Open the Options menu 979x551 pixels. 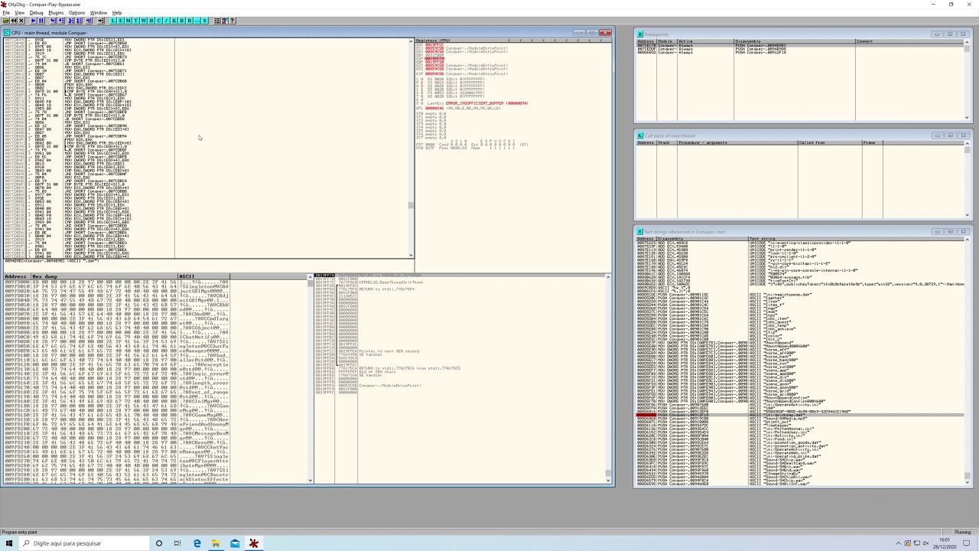(x=76, y=13)
